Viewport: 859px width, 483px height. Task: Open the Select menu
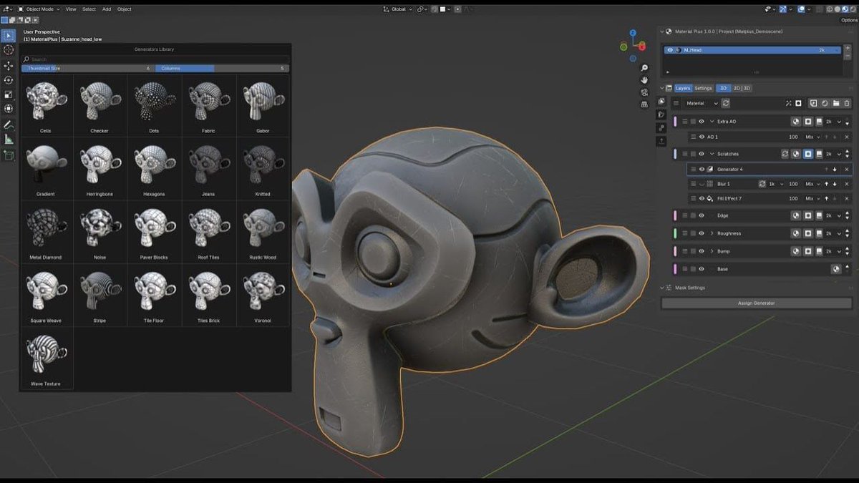coord(89,9)
